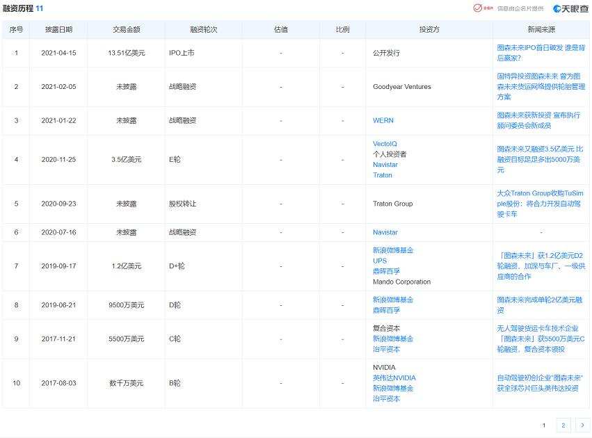This screenshot has height=438, width=592.
Task: Open 新浪微博基金 link in the B轮 row
Action: 392,388
